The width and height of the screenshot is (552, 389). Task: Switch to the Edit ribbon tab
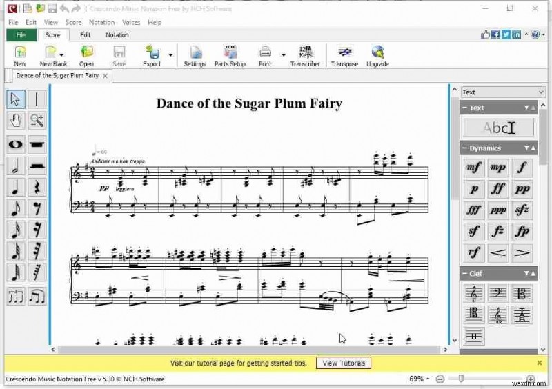[85, 35]
